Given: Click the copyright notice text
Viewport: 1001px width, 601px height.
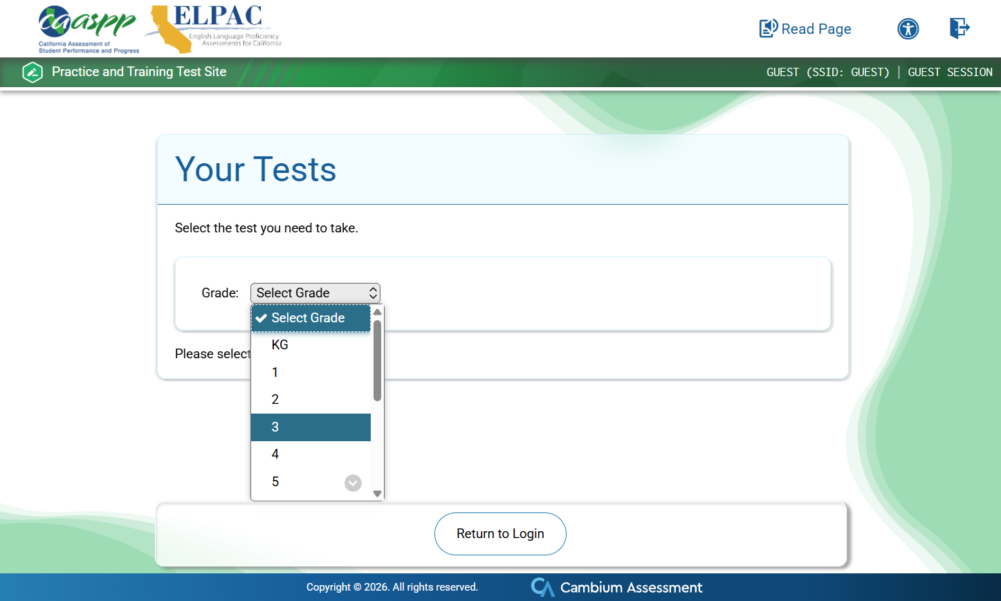Looking at the screenshot, I should point(392,587).
